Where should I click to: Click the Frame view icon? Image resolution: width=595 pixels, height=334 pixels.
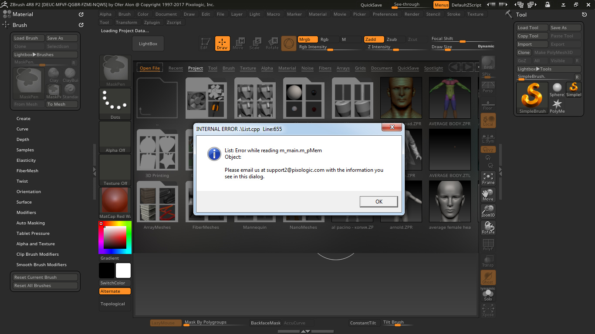pos(488,178)
